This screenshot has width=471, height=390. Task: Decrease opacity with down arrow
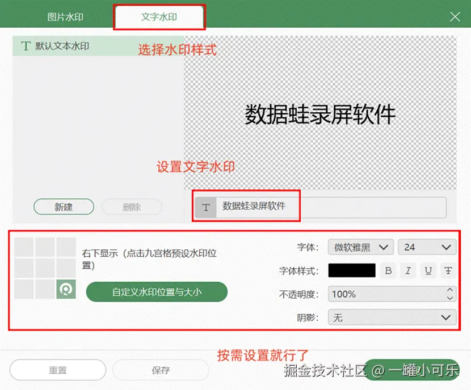pyautogui.click(x=449, y=298)
